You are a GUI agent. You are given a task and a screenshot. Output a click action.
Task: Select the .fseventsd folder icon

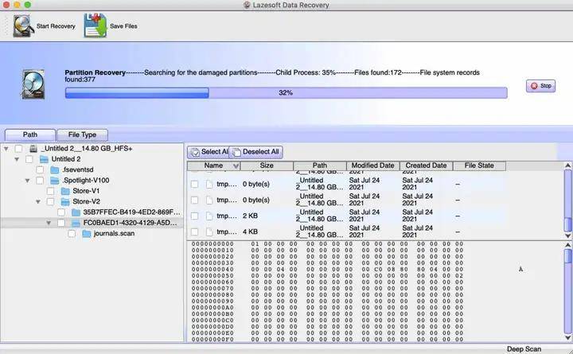55,170
